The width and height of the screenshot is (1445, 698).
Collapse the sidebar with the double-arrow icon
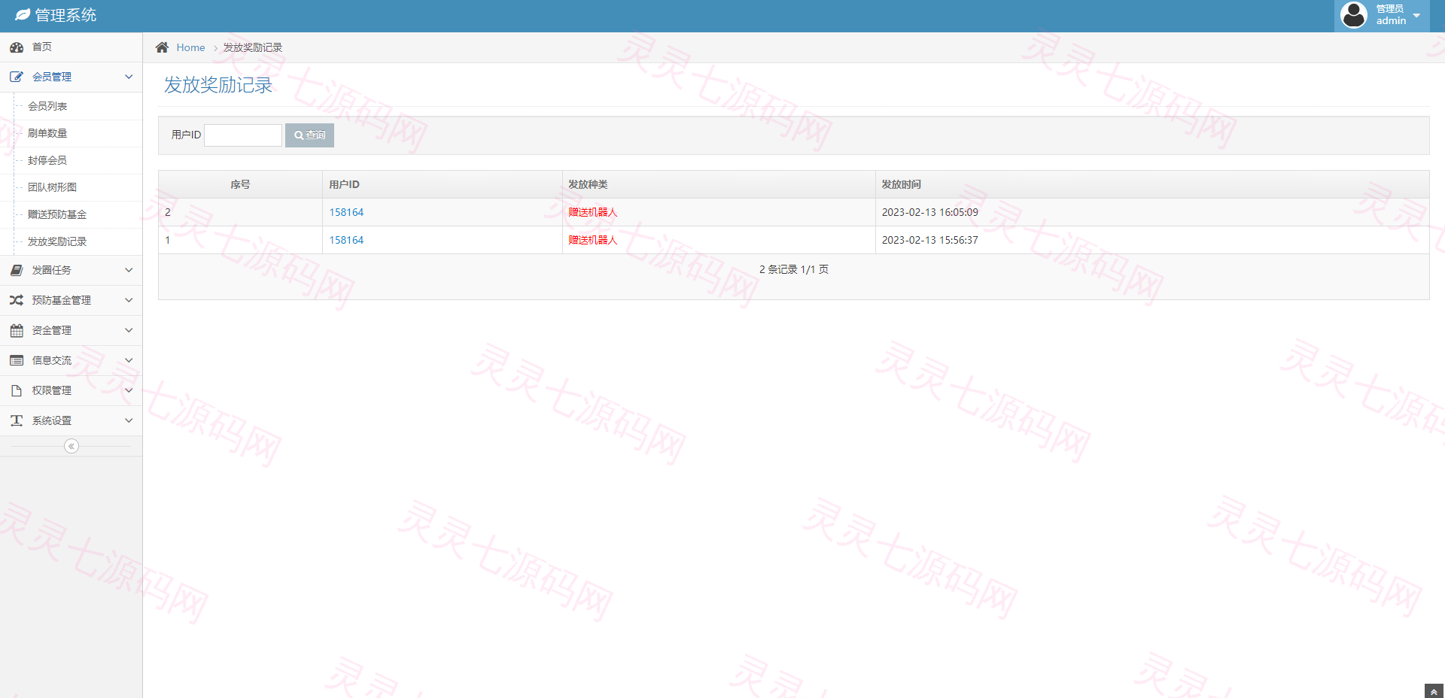coord(71,446)
